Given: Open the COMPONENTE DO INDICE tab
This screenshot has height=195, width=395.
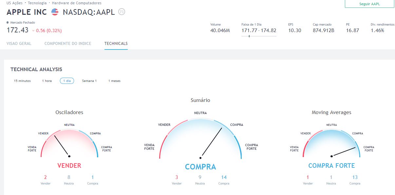Looking at the screenshot, I should (68, 44).
